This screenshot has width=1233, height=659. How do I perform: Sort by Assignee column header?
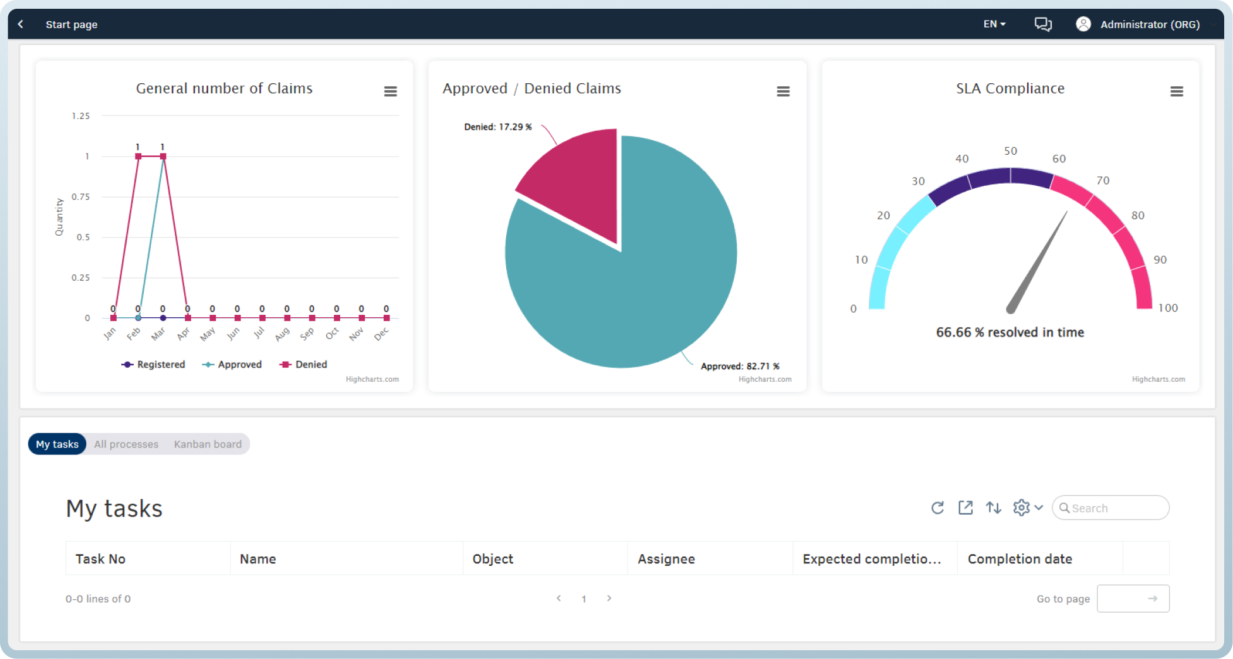[x=710, y=559]
